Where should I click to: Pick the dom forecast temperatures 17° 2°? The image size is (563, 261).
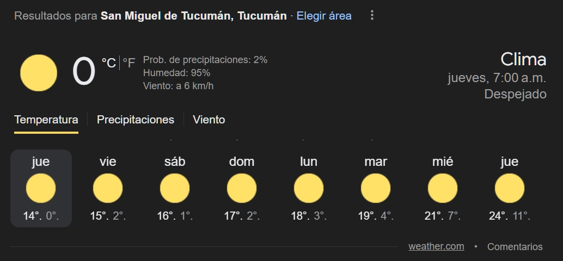(x=242, y=216)
